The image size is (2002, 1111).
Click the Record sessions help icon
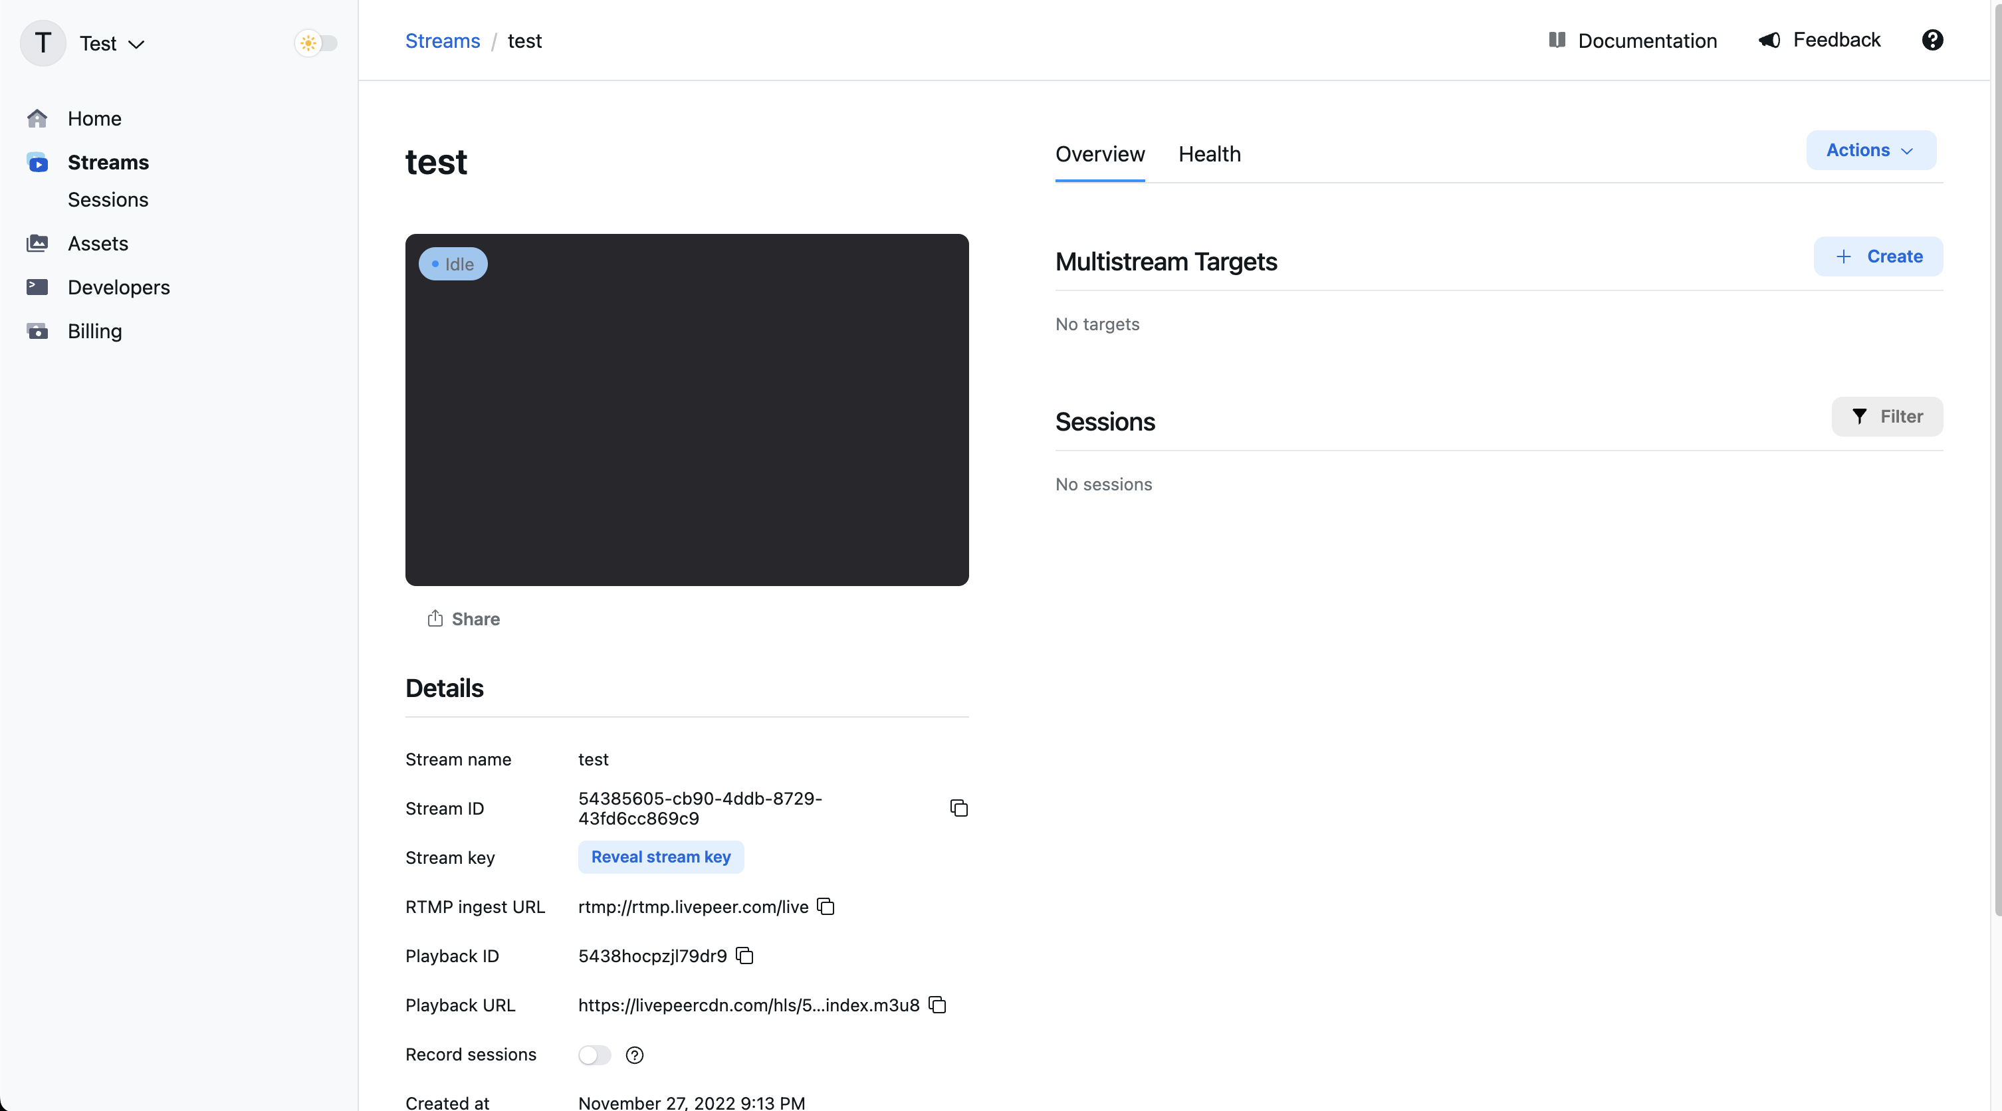tap(635, 1055)
